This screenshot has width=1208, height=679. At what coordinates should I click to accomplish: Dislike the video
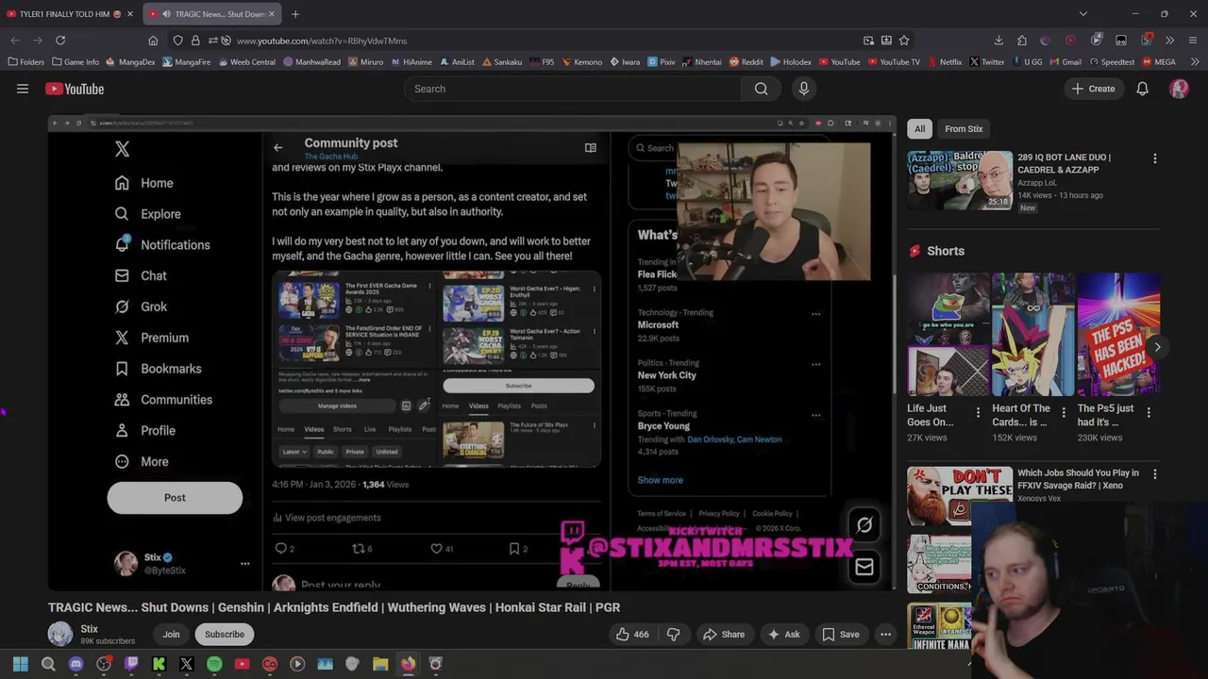tap(673, 635)
